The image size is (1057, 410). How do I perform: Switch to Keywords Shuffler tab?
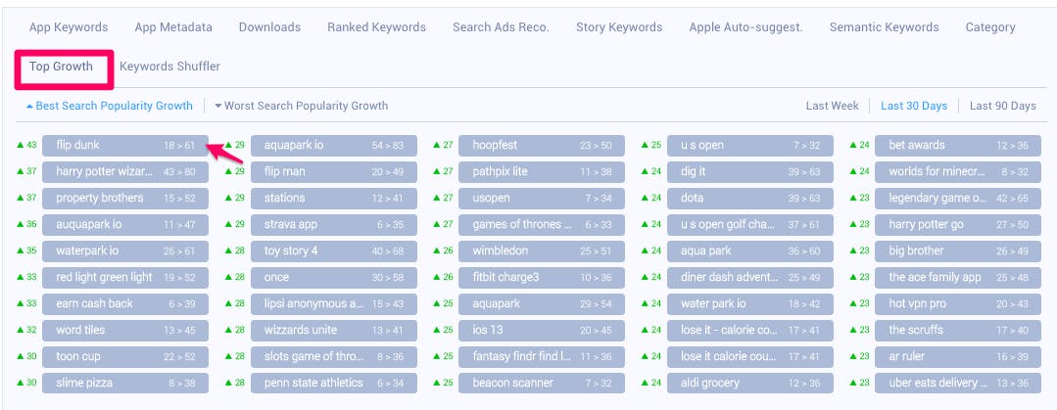pos(169,68)
